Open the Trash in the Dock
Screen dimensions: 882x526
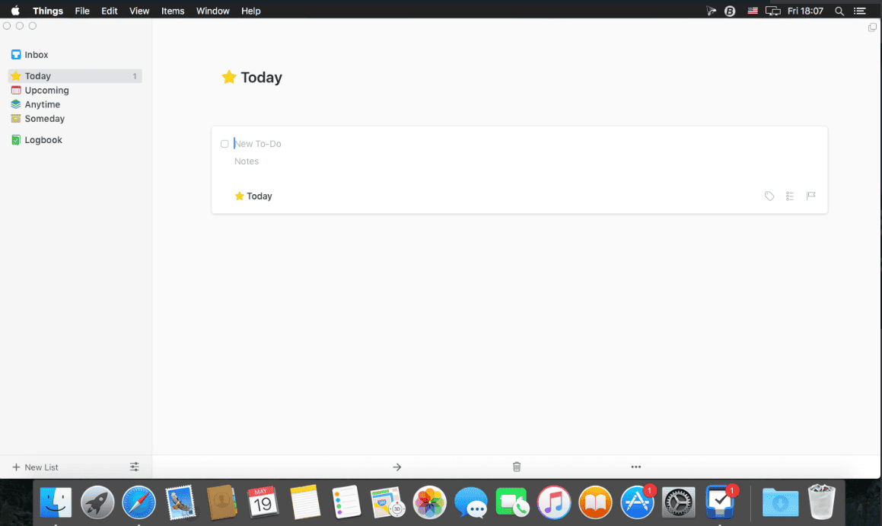pos(821,502)
